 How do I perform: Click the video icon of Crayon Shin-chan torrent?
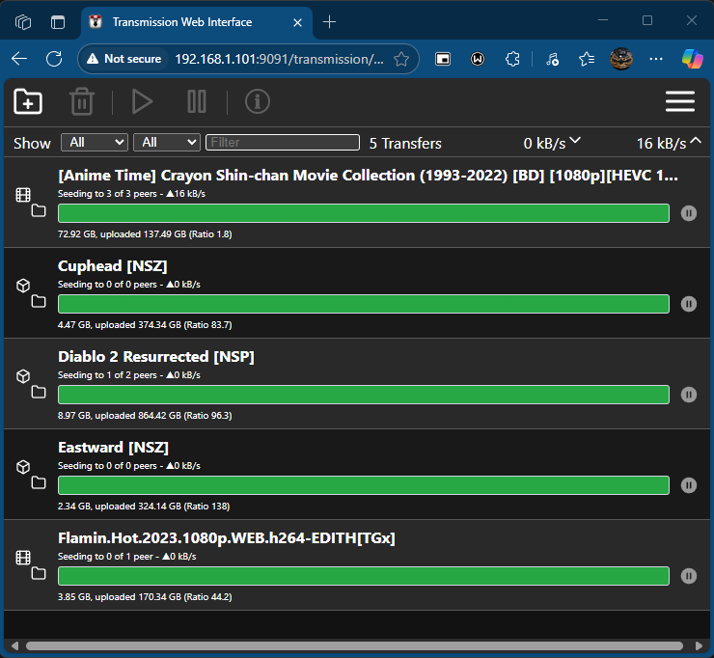tap(23, 195)
